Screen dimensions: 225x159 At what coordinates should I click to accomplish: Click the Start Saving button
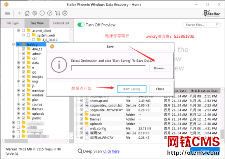(x=132, y=89)
